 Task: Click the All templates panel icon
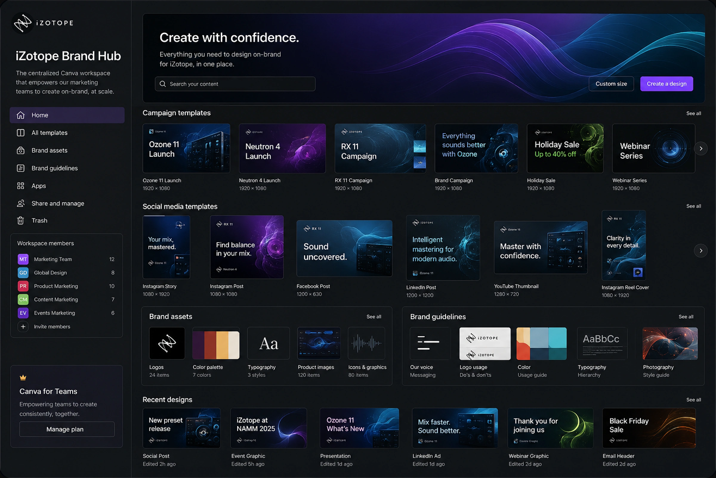(21, 133)
